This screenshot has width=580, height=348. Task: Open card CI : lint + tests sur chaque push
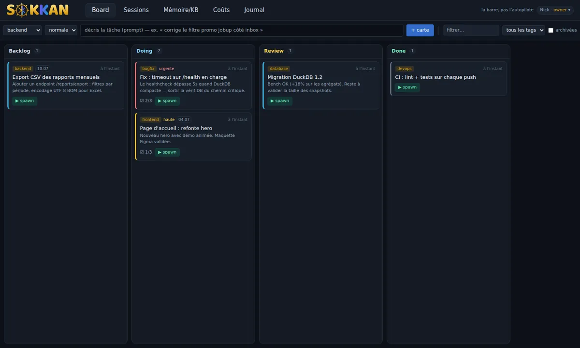[x=449, y=79]
